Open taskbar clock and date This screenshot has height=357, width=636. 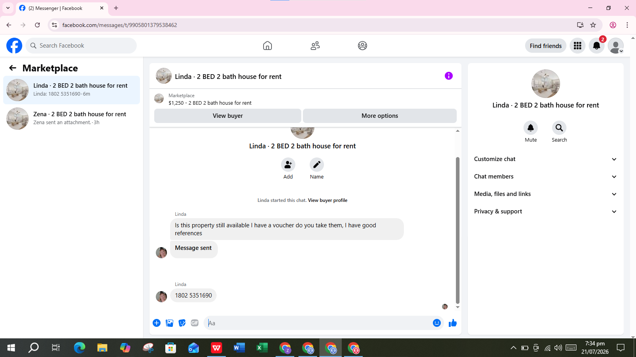pyautogui.click(x=595, y=348)
